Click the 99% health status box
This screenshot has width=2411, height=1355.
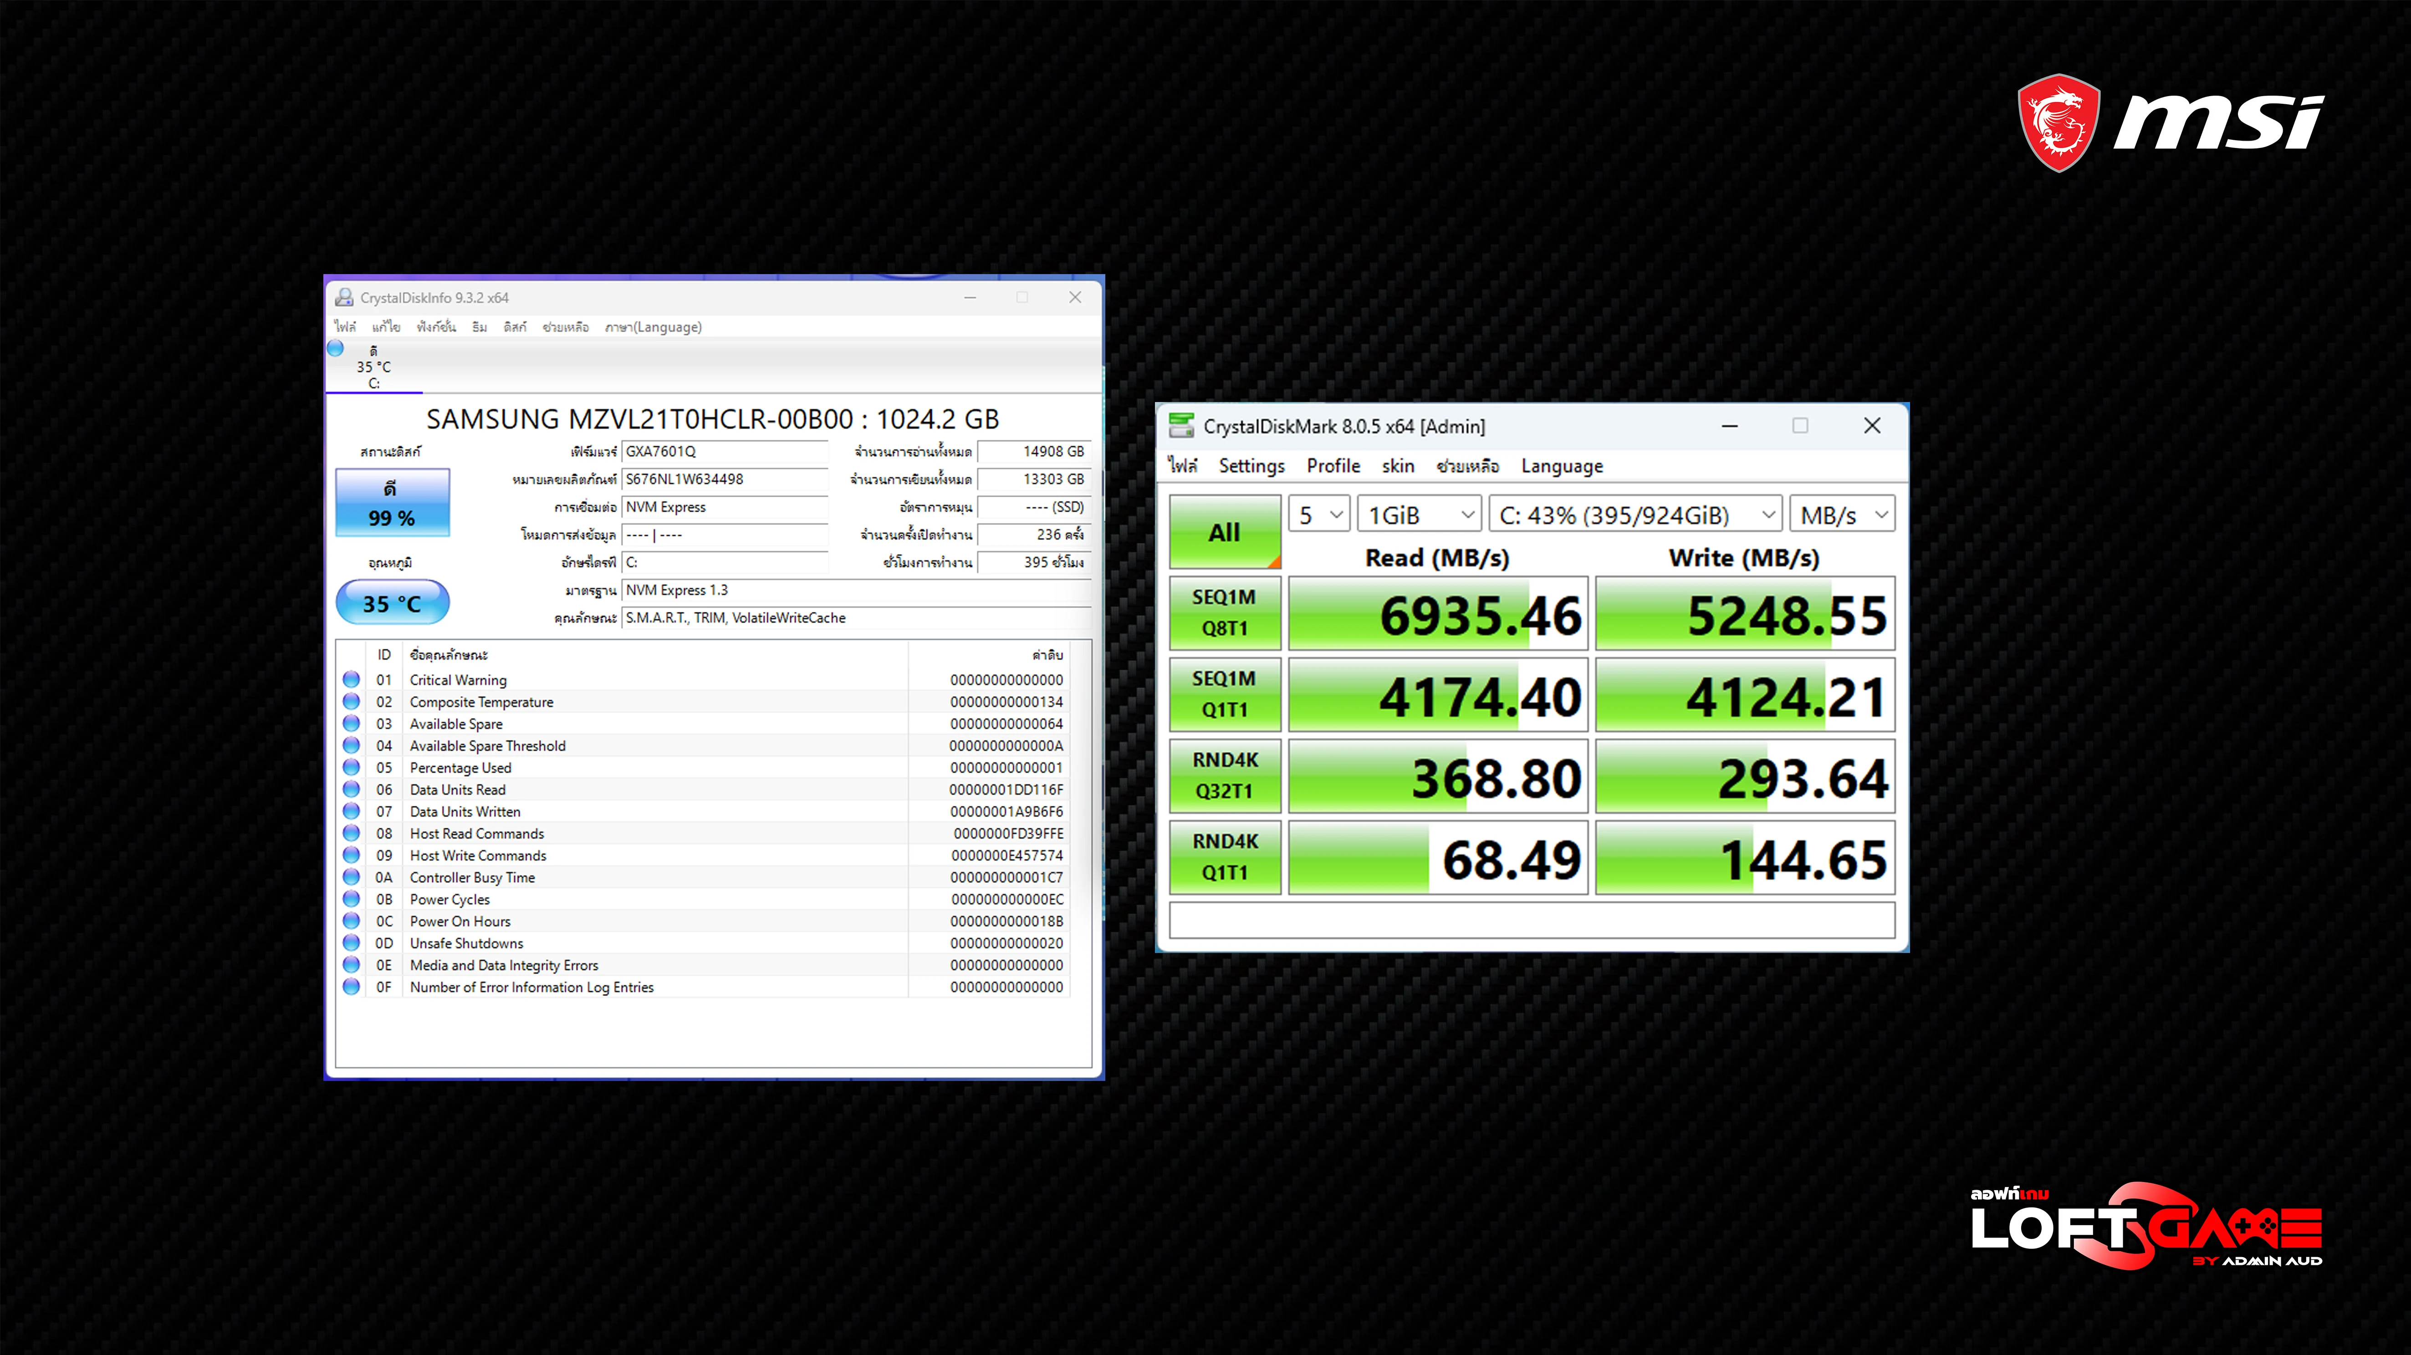coord(392,504)
